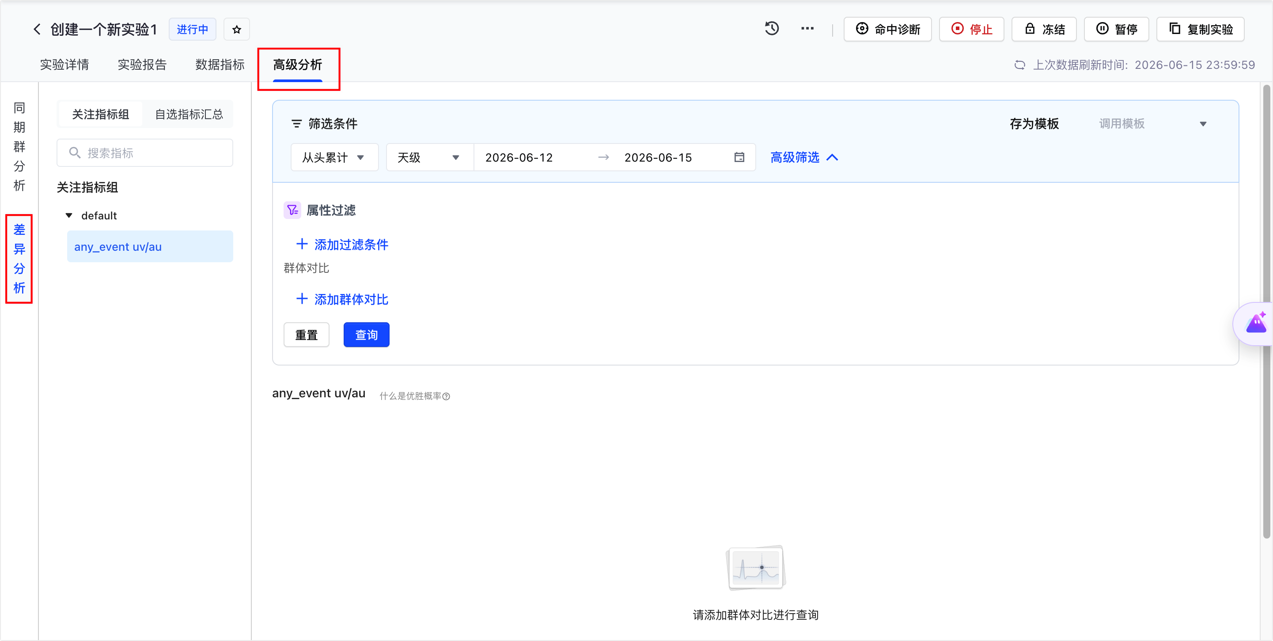1273x641 pixels.
Task: Open the calendar icon date picker
Action: [x=739, y=158]
